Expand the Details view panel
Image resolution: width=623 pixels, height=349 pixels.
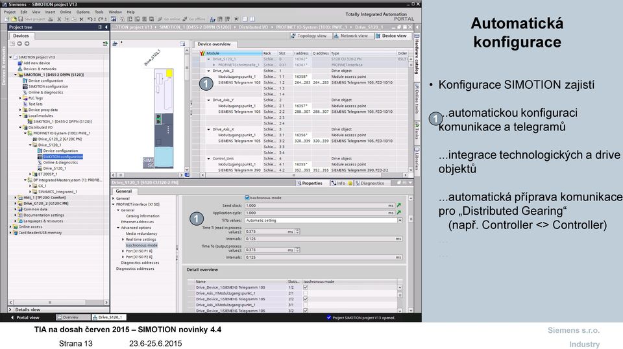[x=10, y=309]
